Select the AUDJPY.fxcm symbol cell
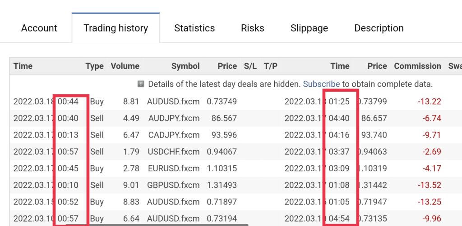 tap(174, 118)
